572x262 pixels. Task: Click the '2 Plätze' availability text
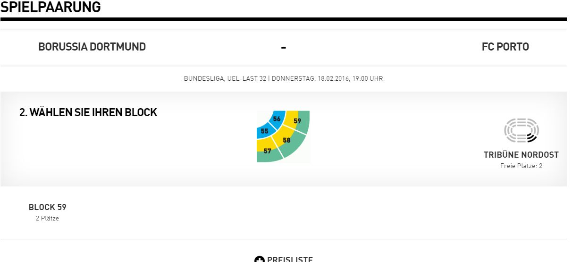click(47, 219)
